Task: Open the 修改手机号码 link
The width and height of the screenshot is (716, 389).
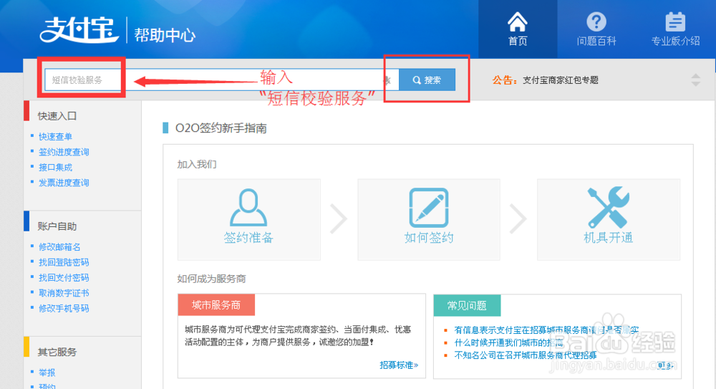Action: (x=64, y=308)
